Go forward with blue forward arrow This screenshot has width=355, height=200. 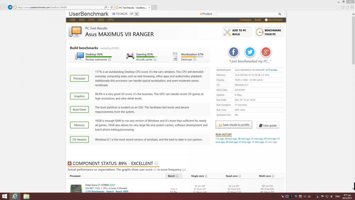(x=10, y=7)
